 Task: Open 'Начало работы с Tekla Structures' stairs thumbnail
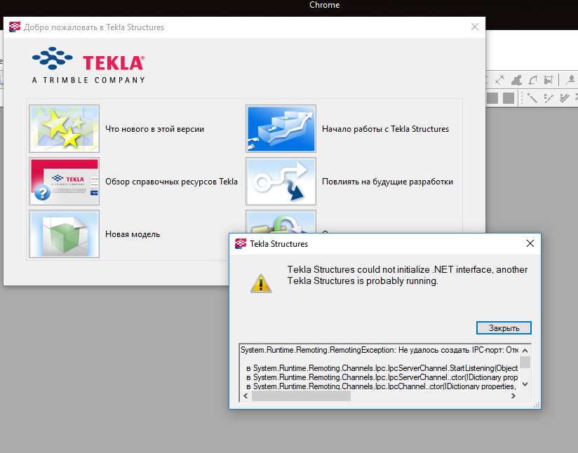(x=281, y=128)
